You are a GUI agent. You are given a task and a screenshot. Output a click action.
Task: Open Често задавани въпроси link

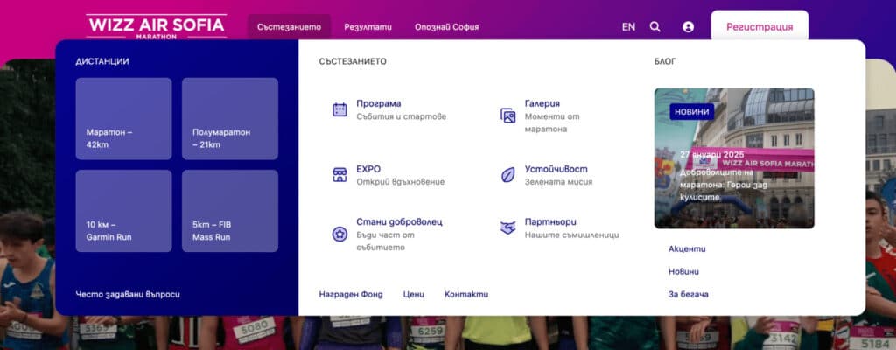[128, 295]
